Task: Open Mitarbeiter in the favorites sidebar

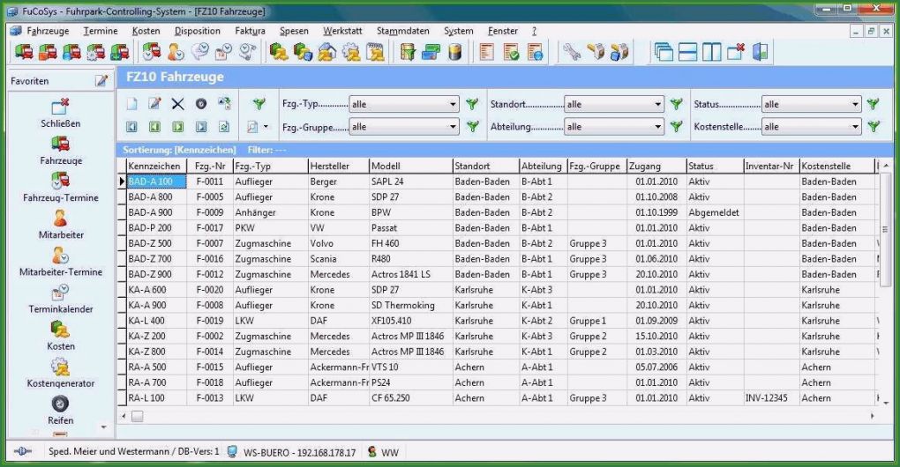Action: pos(61,219)
